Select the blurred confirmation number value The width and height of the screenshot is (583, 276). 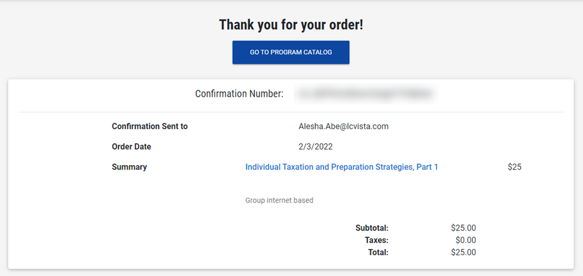pyautogui.click(x=366, y=94)
